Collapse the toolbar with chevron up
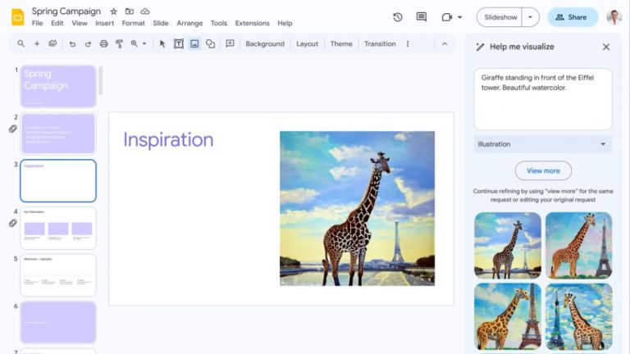This screenshot has width=630, height=354. click(x=445, y=44)
